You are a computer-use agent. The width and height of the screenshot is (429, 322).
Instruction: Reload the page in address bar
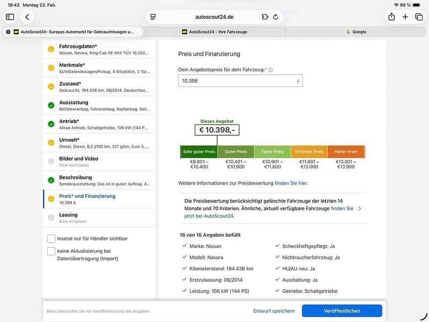click(x=276, y=17)
